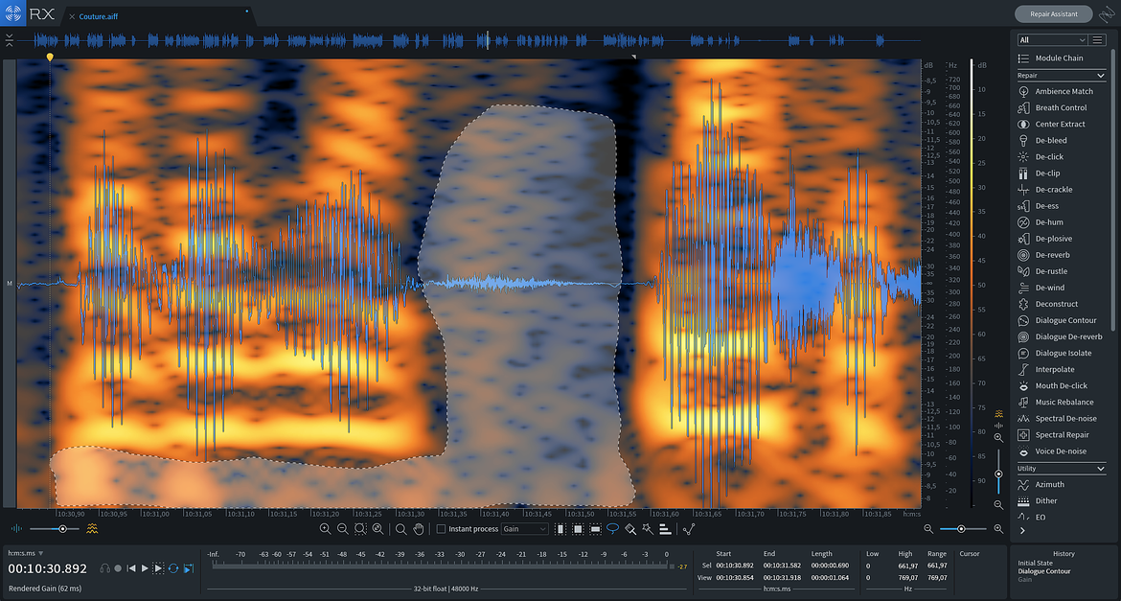Open the Module Chain
This screenshot has width=1121, height=601.
click(1062, 58)
